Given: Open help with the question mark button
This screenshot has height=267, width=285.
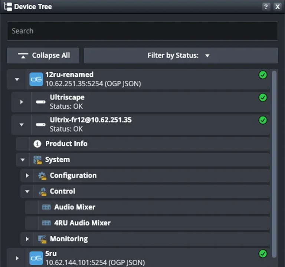Looking at the screenshot, I should pyautogui.click(x=266, y=7).
